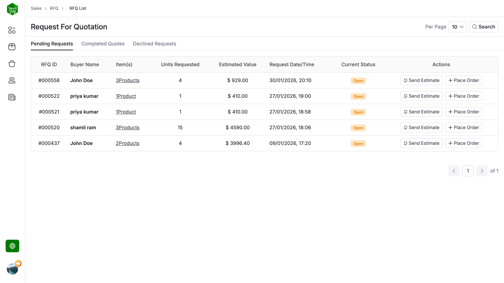Send Estimate for RFQ #000522
Viewport: 504px width, 283px height.
pos(421,96)
